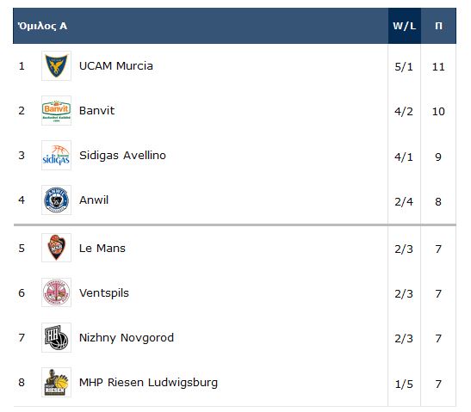The width and height of the screenshot is (471, 412).
Task: Select the Ventspils team name
Action: point(104,293)
